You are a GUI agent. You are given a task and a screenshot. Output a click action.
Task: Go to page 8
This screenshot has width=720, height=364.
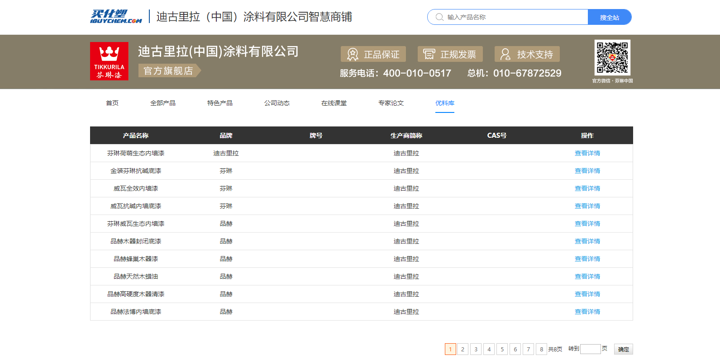pos(541,349)
